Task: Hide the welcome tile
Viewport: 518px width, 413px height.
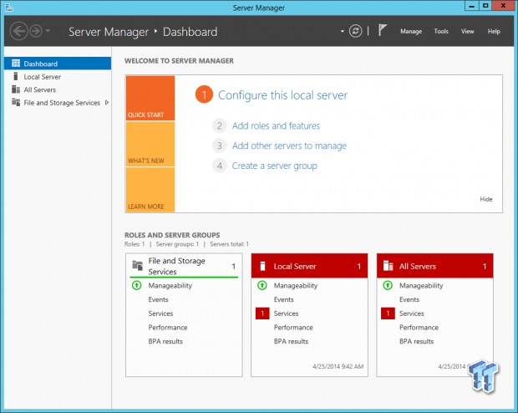Action: tap(486, 199)
